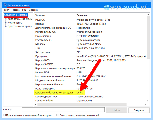Viewport: 153px width, 120px height.
Task: Click the C:\WINDOWS value
Action: [84, 101]
